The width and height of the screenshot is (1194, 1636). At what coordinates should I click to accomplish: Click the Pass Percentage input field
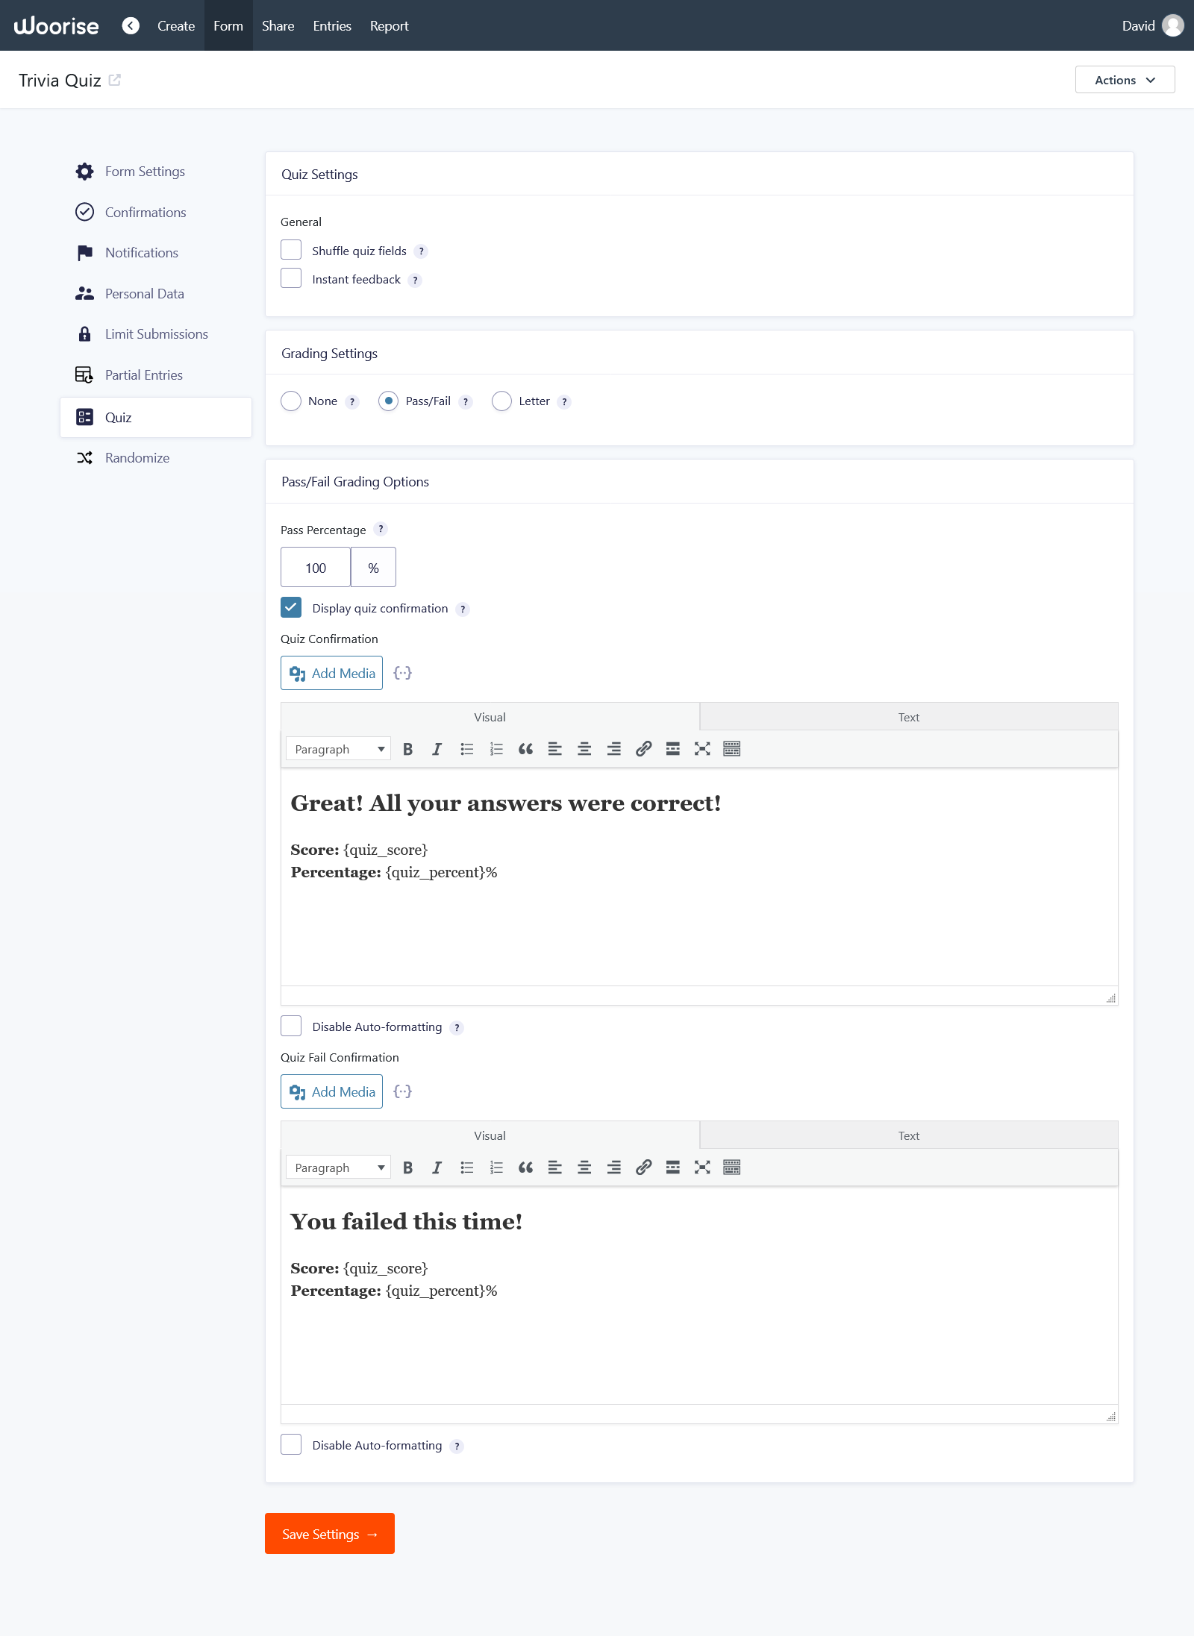316,568
